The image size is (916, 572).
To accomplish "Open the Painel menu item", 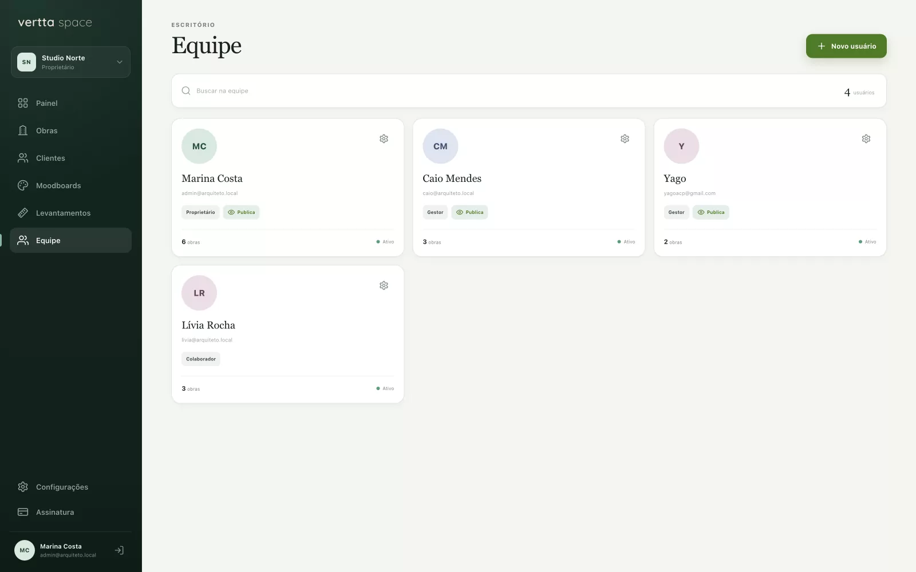I will [70, 103].
